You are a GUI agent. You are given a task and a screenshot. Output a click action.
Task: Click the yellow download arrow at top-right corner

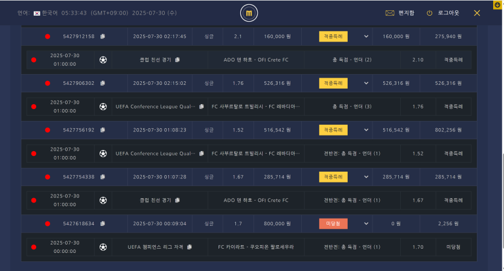pos(497,5)
